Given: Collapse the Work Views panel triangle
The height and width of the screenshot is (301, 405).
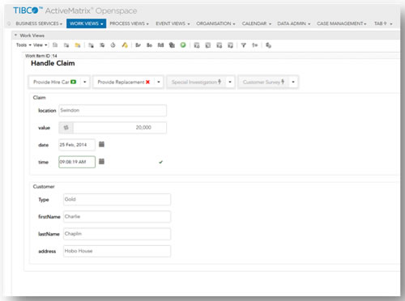Looking at the screenshot, I should tap(15, 35).
